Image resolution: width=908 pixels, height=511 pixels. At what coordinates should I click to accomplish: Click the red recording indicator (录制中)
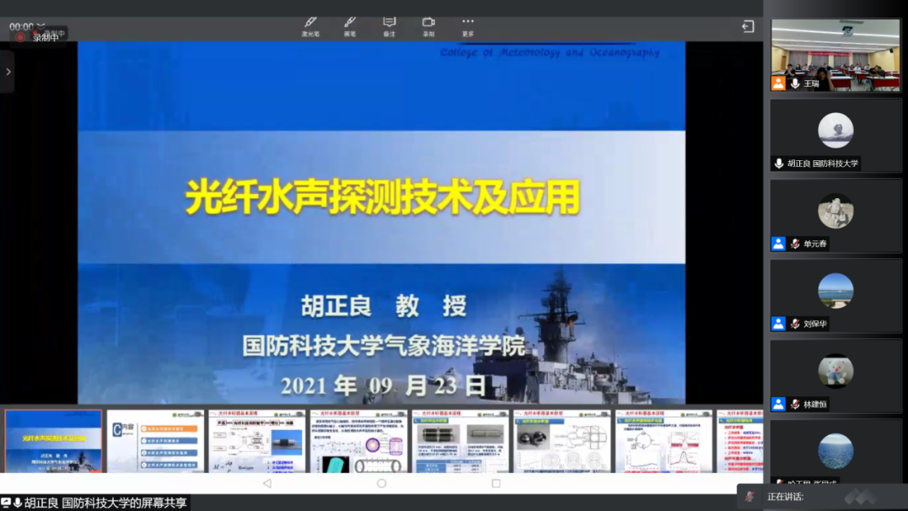click(x=20, y=38)
